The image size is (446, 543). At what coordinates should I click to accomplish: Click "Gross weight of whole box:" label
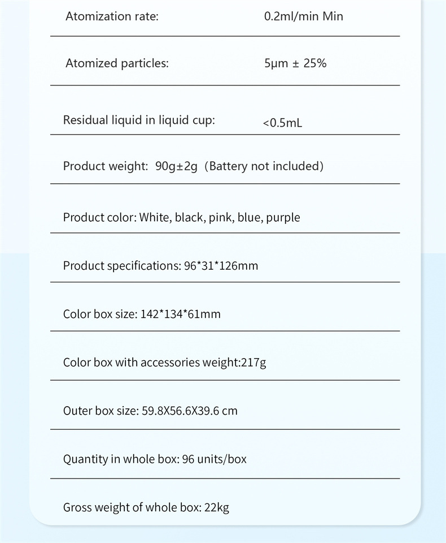(132, 507)
